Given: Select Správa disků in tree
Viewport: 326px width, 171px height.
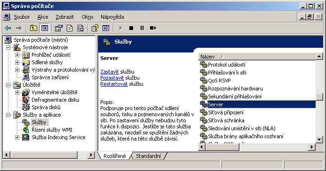Looking at the screenshot, I should (x=46, y=107).
